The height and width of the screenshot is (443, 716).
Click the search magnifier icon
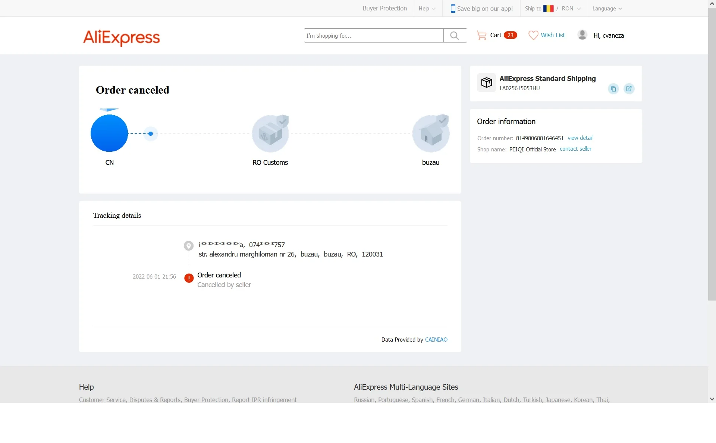pyautogui.click(x=455, y=35)
